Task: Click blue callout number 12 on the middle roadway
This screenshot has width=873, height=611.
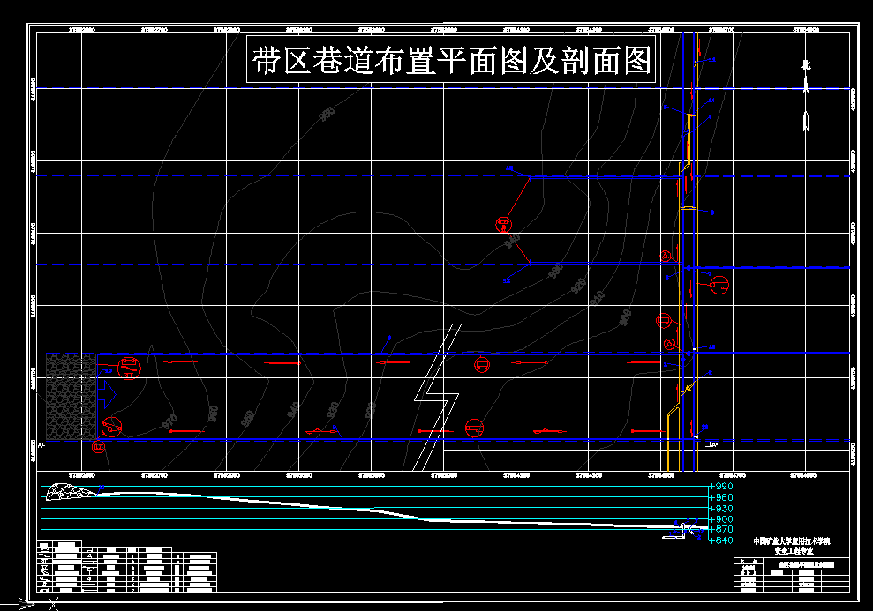Action: tap(507, 281)
